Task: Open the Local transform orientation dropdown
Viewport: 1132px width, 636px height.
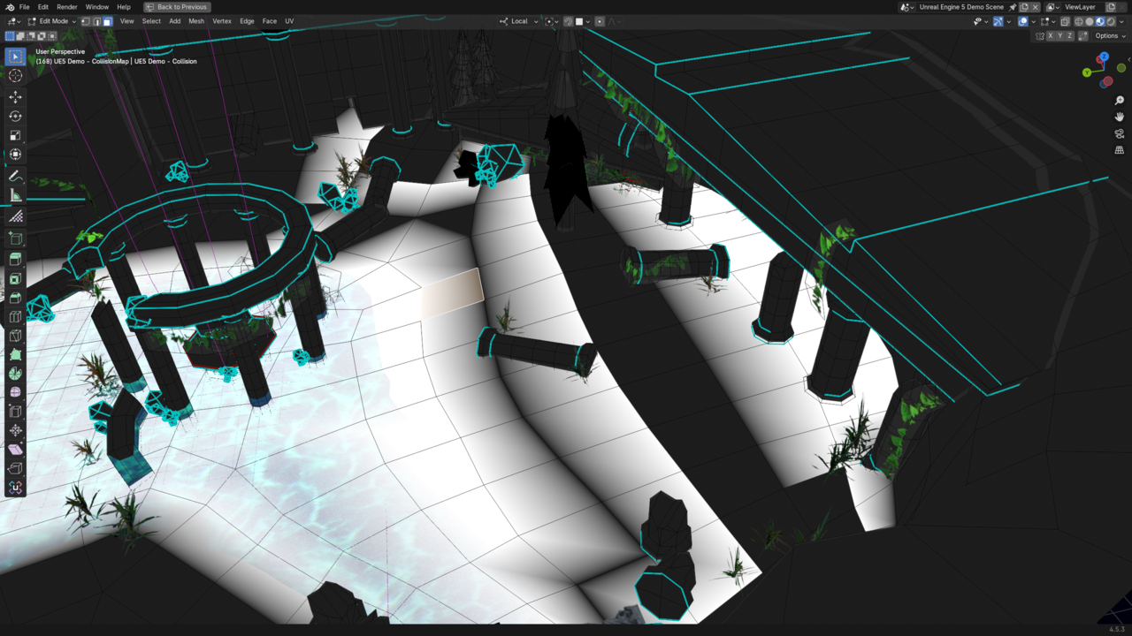Action: coord(518,21)
